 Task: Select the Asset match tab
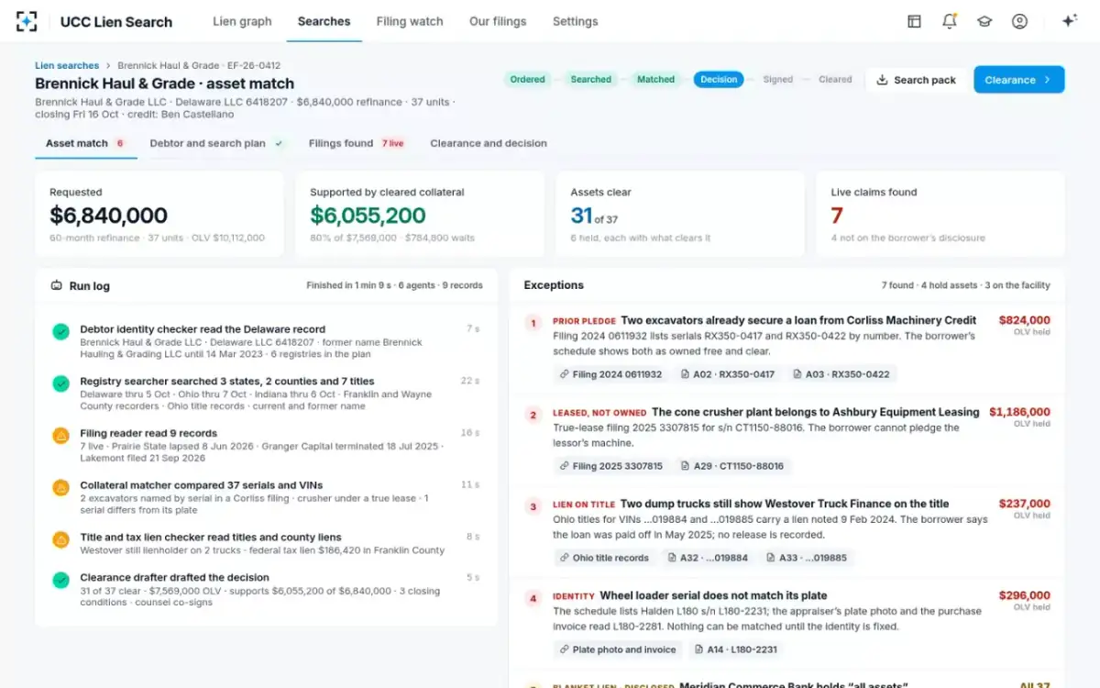tap(86, 143)
